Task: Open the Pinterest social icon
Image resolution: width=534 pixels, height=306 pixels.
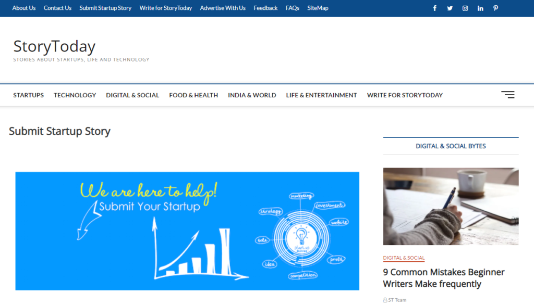Action: click(x=495, y=8)
